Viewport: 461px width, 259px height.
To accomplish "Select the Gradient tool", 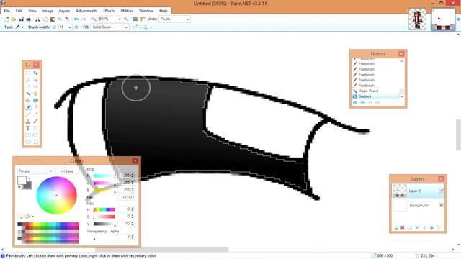I will coord(35,101).
